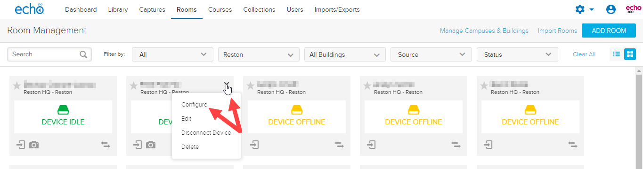
Task: Switch to the Captures tab
Action: 152,9
